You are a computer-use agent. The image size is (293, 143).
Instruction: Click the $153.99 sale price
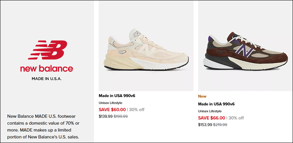click(205, 125)
